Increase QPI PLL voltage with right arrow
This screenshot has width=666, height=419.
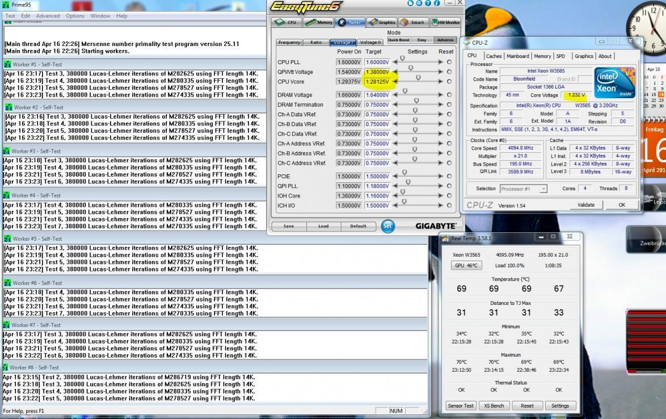(x=440, y=186)
